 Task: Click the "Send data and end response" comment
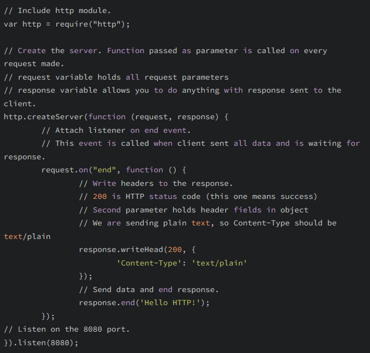tap(149, 289)
